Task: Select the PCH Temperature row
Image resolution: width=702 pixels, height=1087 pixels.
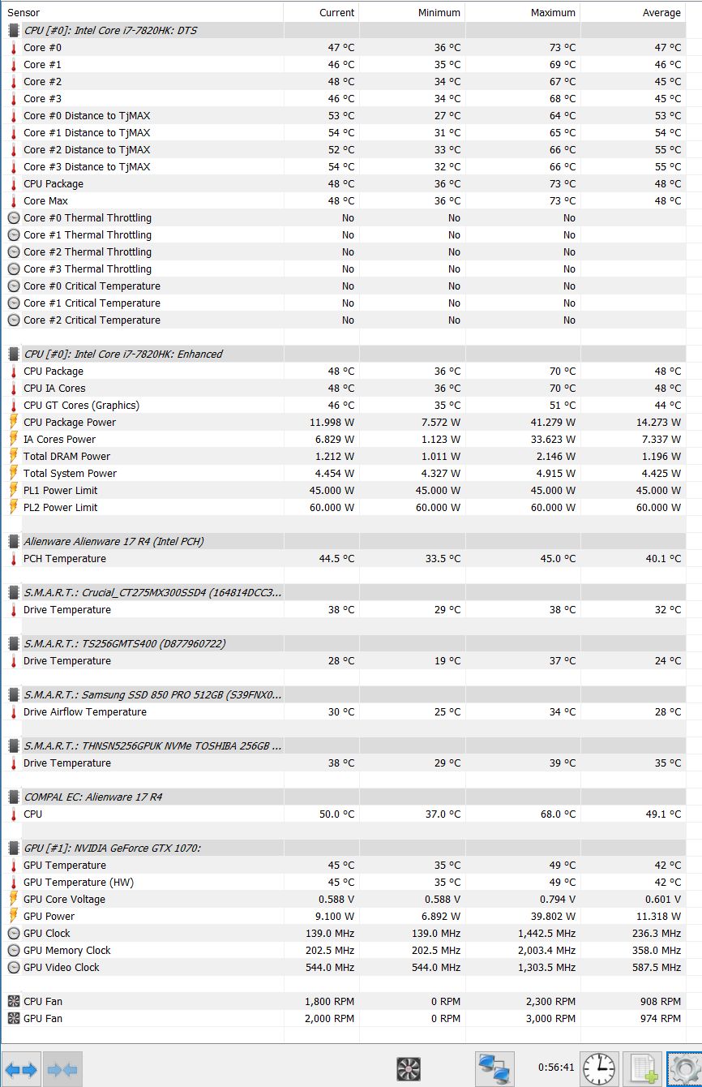Action: [x=65, y=558]
